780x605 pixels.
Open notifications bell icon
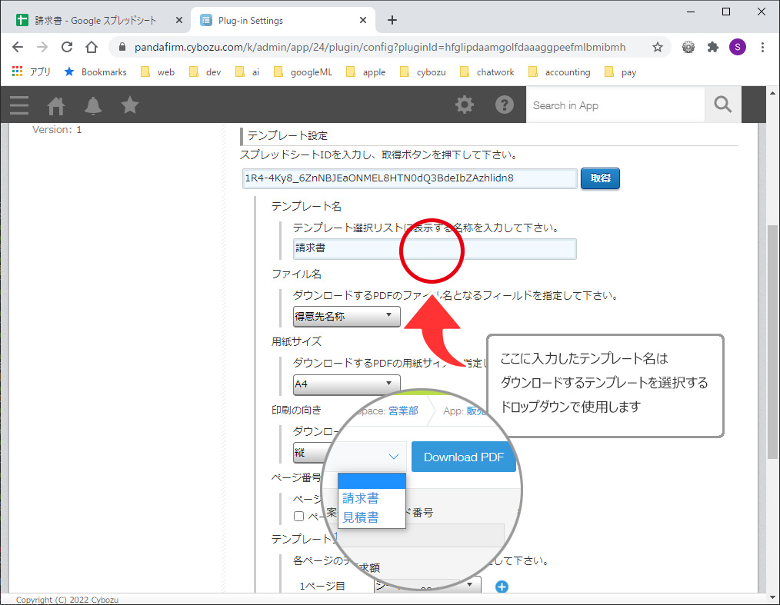[93, 105]
